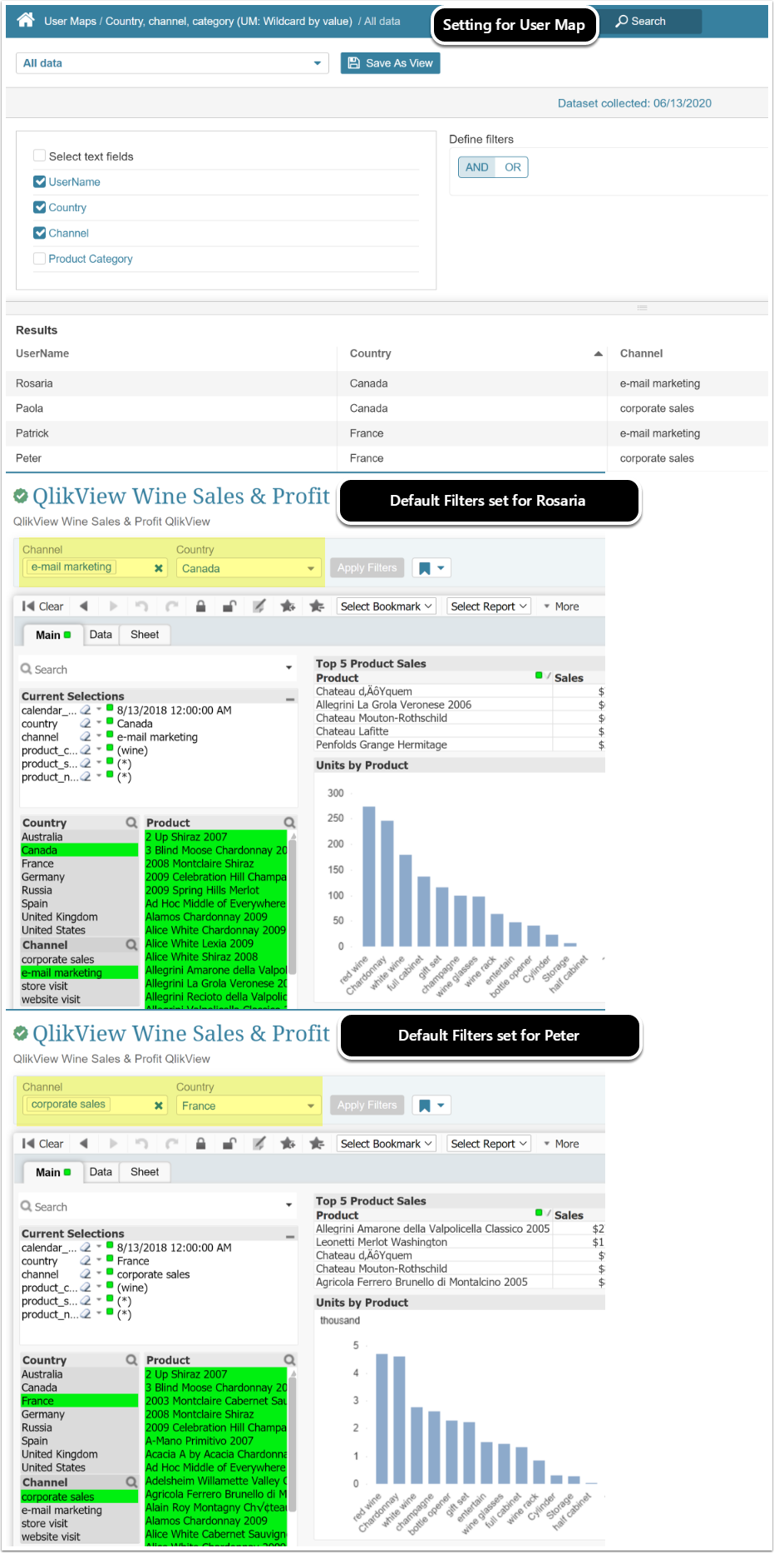Check the Product Category checkbox

(x=39, y=259)
